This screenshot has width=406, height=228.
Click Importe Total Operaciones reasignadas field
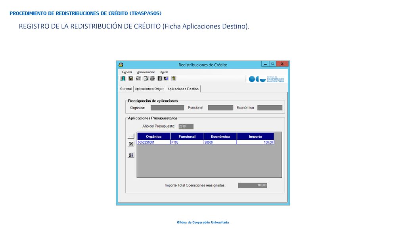pos(253,185)
